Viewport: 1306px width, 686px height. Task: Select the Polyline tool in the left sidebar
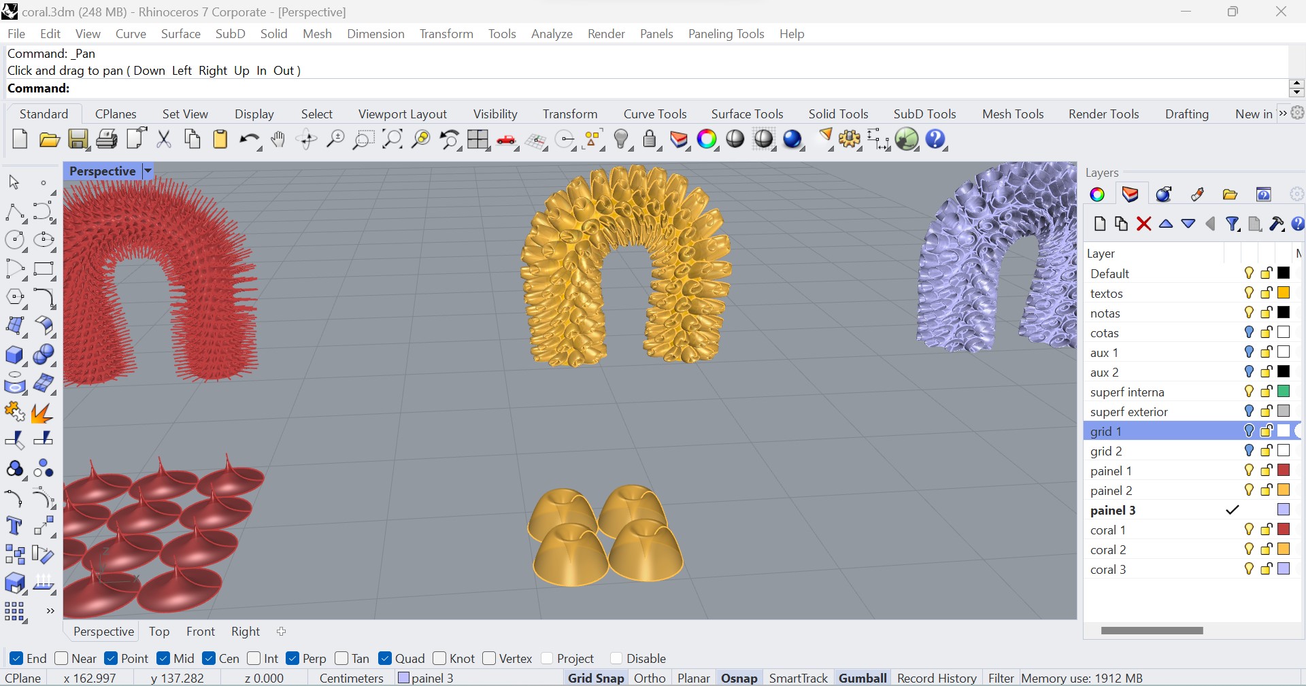(x=15, y=212)
